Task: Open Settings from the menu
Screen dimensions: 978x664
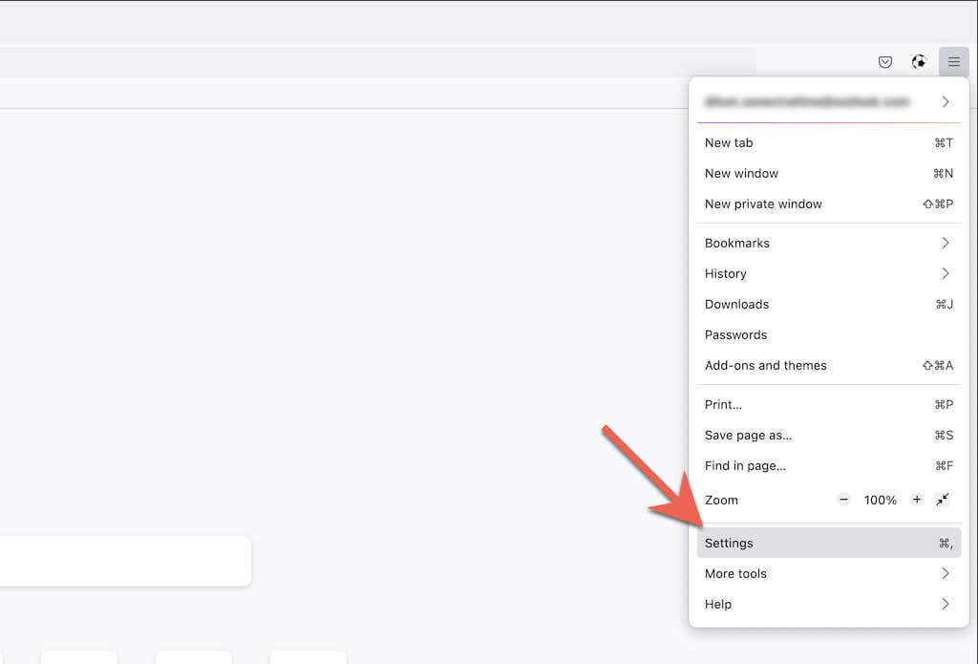Action: [x=828, y=543]
